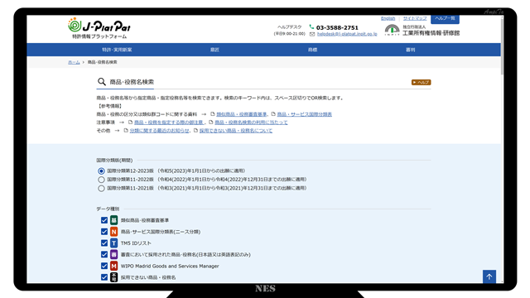
Task: Open the 商品・役務を指定する際の御注意 link
Action: [169, 123]
